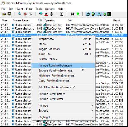Screen dimensions: 128x127
Task: Expand the Exclude submenu
Action: pyautogui.click(x=63, y=111)
